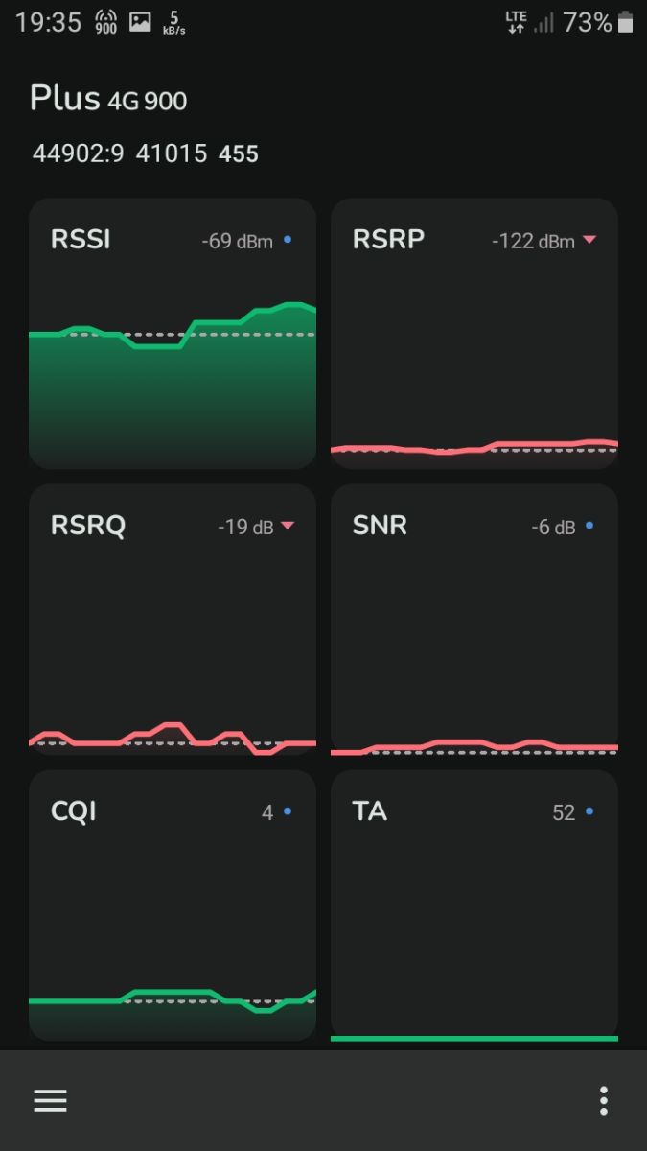Screen dimensions: 647x1151
Task: Tap the blue dot beside RSSI value
Action: (x=288, y=240)
